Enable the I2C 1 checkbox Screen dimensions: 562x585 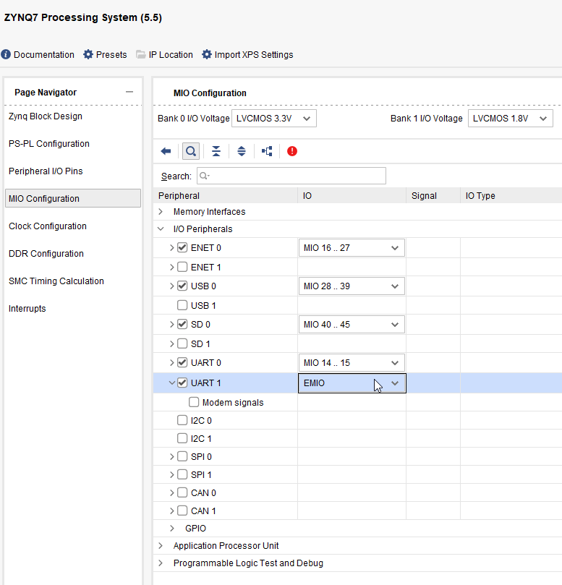[x=182, y=438]
